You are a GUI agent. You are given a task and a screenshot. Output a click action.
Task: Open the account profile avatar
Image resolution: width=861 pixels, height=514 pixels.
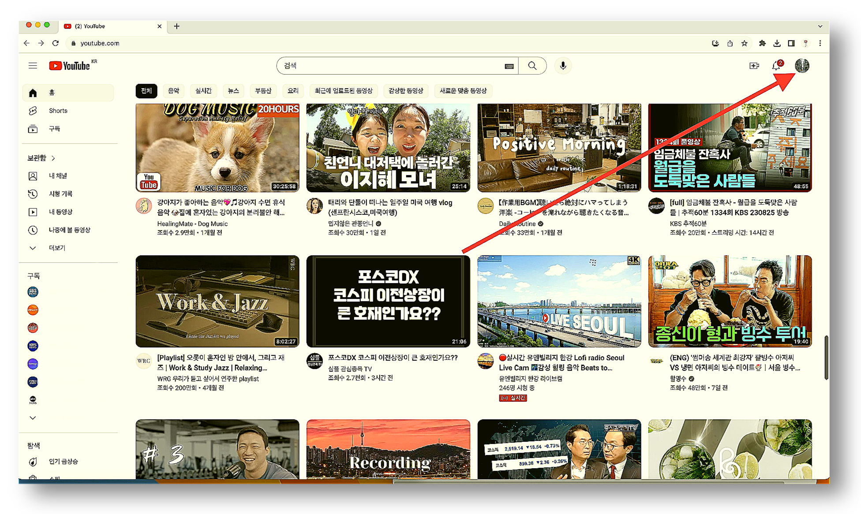coord(802,66)
